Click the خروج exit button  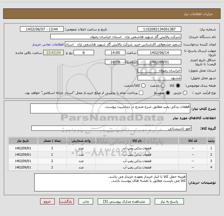[47, 202]
